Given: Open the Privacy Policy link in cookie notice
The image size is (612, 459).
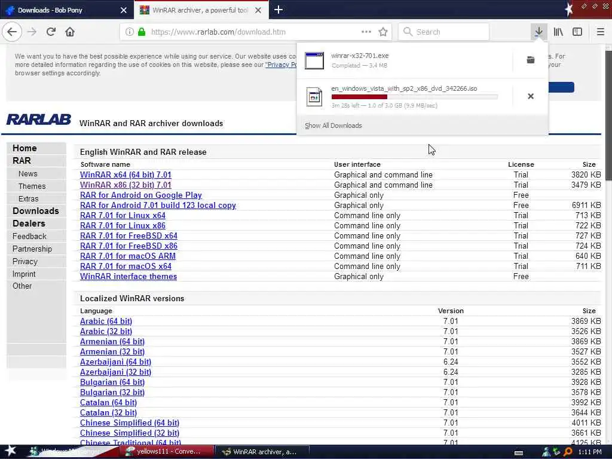Looking at the screenshot, I should click(281, 65).
